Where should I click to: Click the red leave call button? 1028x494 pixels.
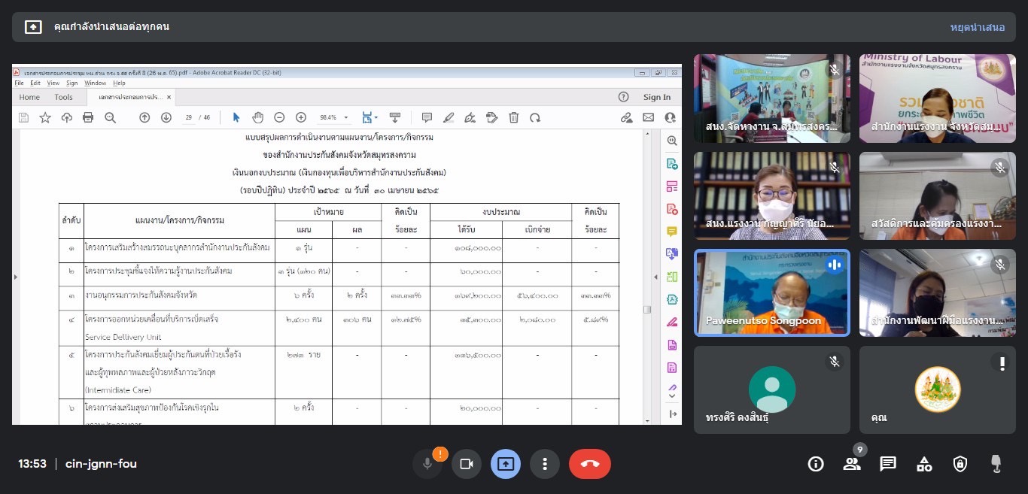(589, 464)
